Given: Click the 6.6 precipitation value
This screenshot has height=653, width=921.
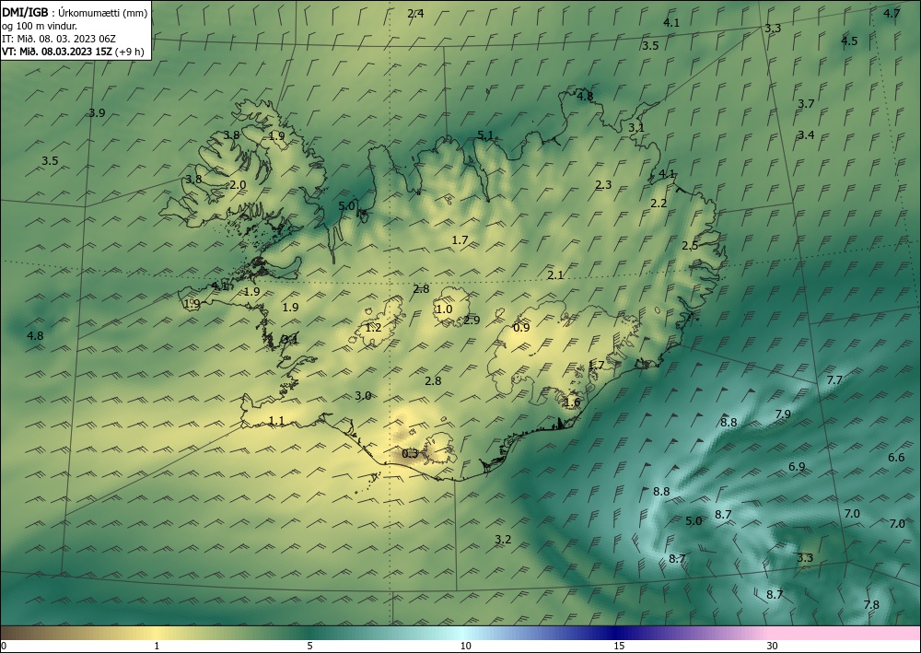Looking at the screenshot, I should point(896,458).
